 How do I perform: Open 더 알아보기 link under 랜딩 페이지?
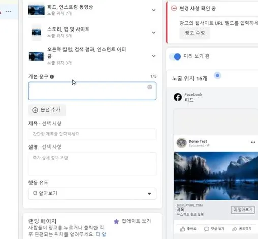[101, 234]
